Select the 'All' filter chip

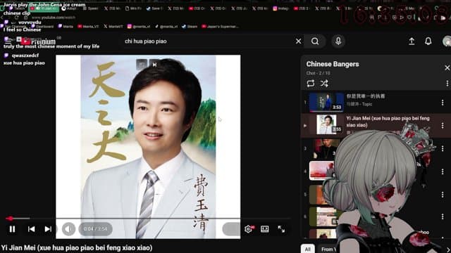[307, 249]
